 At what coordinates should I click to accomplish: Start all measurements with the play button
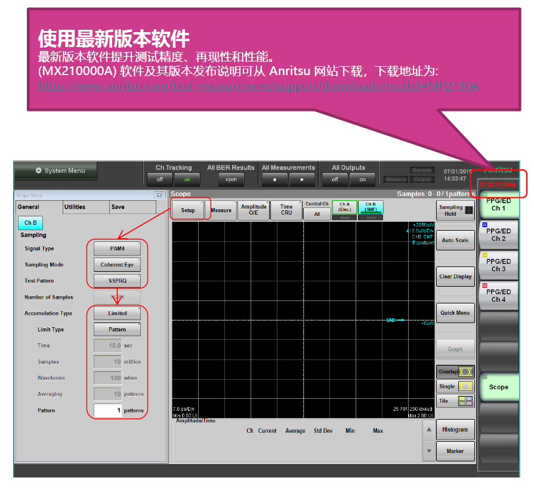pyautogui.click(x=303, y=179)
